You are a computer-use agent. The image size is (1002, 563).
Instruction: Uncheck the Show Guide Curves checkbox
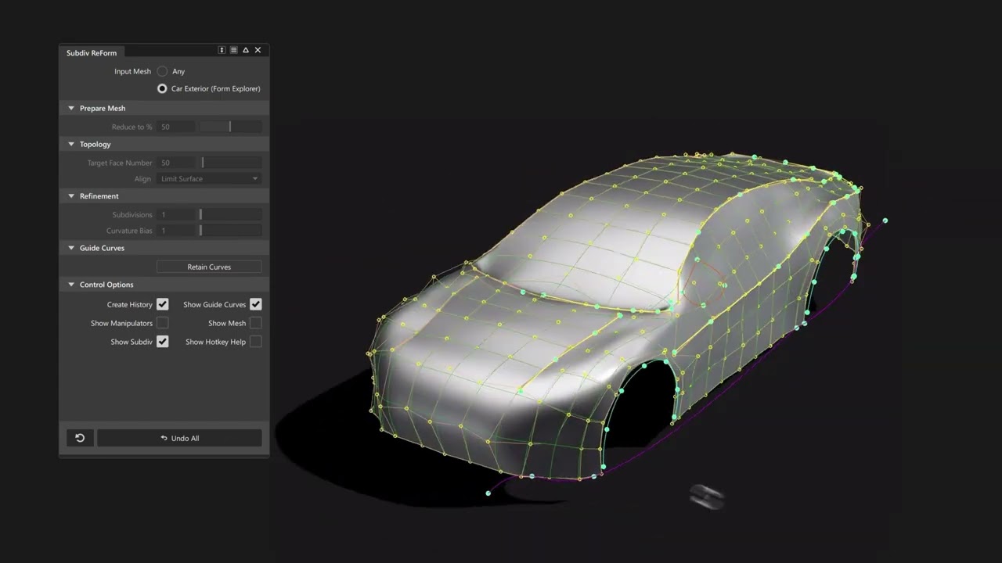pos(256,304)
